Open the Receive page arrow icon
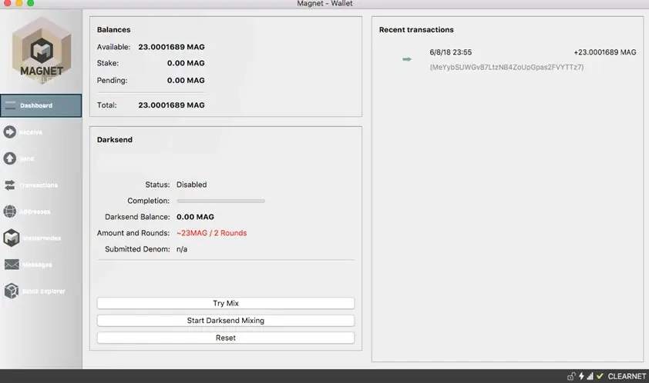The height and width of the screenshot is (383, 649). [9, 132]
